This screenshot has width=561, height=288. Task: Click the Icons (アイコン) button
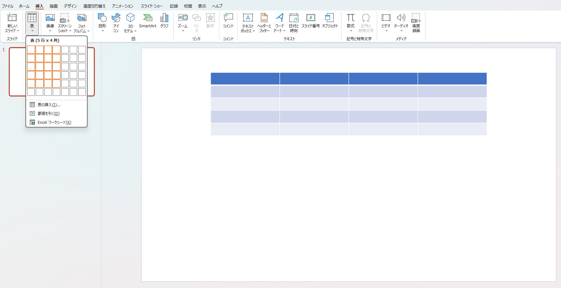click(116, 23)
